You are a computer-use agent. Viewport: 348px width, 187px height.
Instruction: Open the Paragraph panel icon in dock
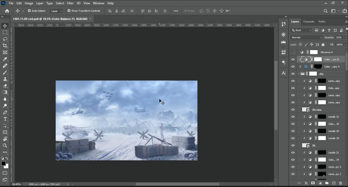(284, 63)
